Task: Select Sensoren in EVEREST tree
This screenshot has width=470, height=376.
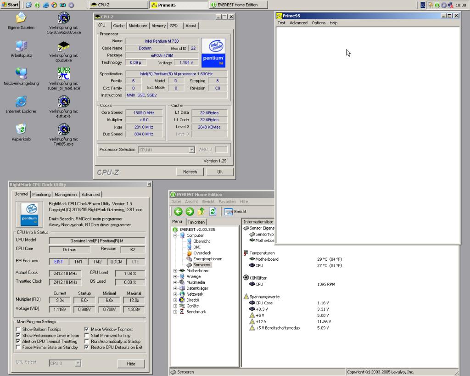Action: tap(201, 265)
